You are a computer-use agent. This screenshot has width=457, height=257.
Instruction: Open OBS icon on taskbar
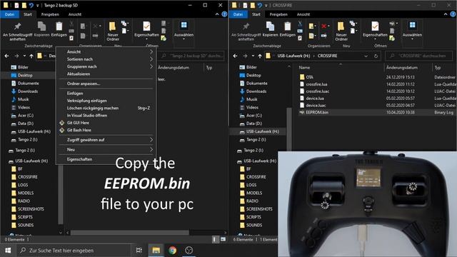189,251
